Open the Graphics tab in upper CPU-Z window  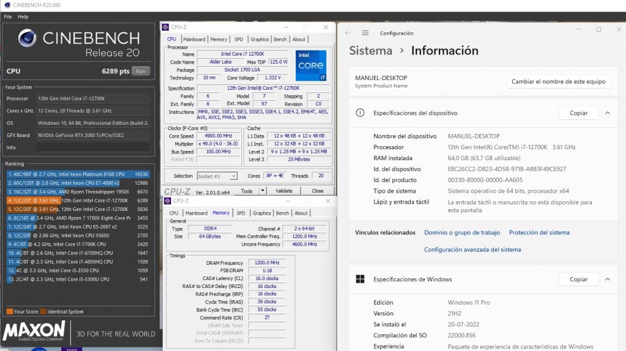(x=259, y=39)
